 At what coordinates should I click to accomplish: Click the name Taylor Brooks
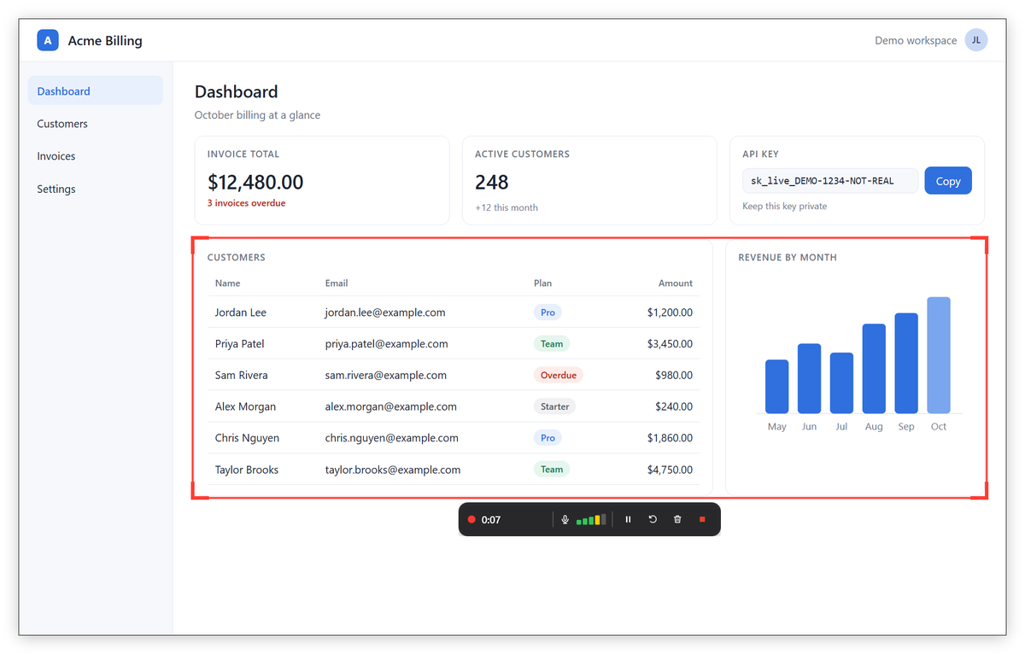coord(247,470)
